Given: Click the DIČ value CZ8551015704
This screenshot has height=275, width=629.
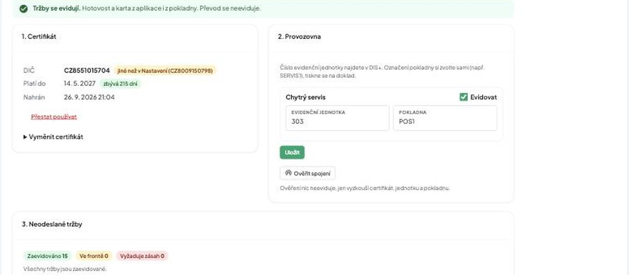Looking at the screenshot, I should pyautogui.click(x=87, y=70).
